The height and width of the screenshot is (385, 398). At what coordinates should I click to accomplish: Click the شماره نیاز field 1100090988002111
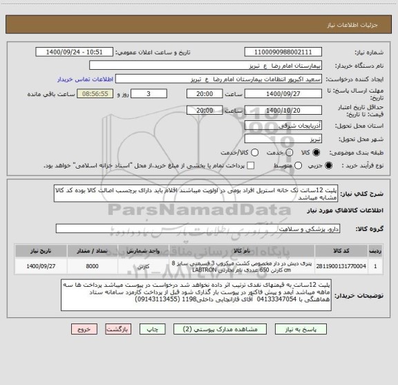click(x=283, y=52)
